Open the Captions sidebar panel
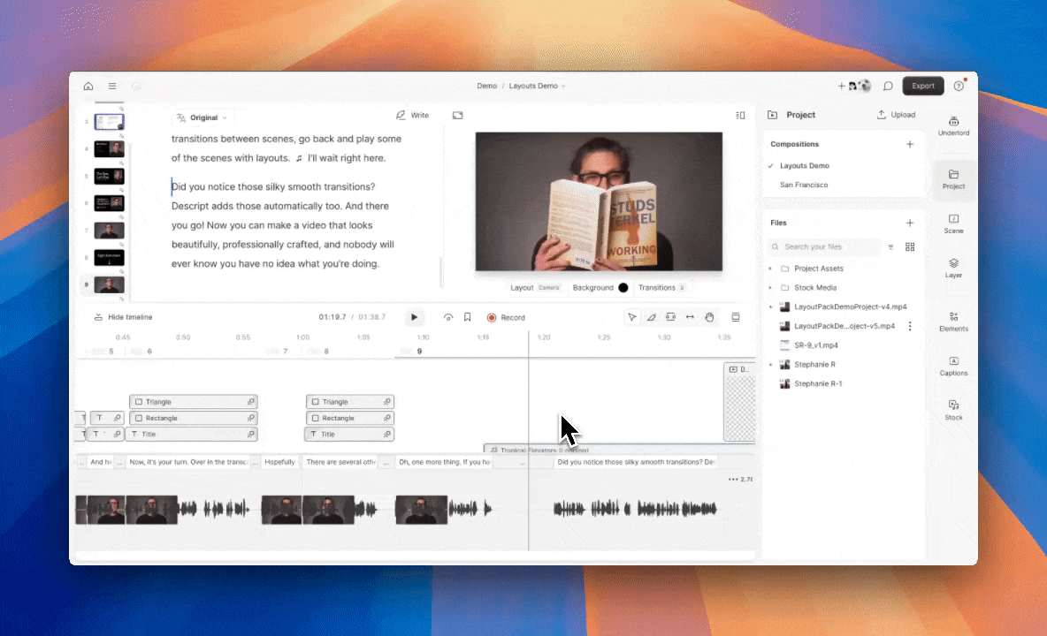Image resolution: width=1047 pixels, height=636 pixels. click(x=953, y=366)
